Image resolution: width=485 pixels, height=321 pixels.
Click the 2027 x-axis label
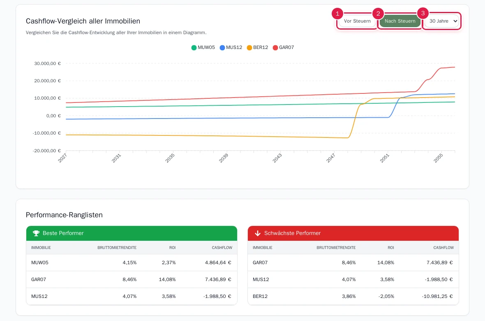[62, 158]
